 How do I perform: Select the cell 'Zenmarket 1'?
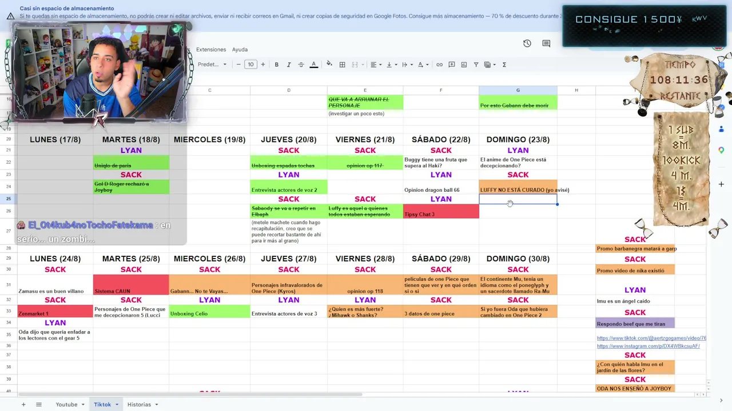(x=55, y=312)
